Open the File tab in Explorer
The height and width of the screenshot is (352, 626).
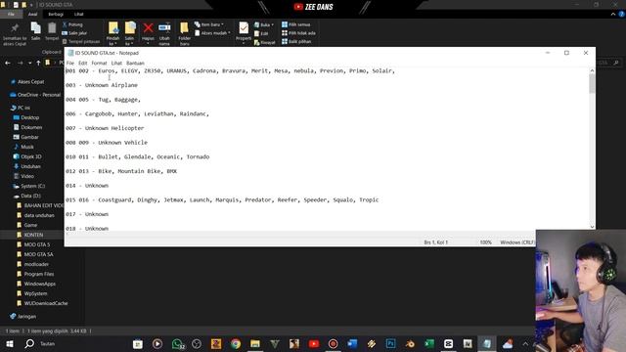click(x=11, y=14)
